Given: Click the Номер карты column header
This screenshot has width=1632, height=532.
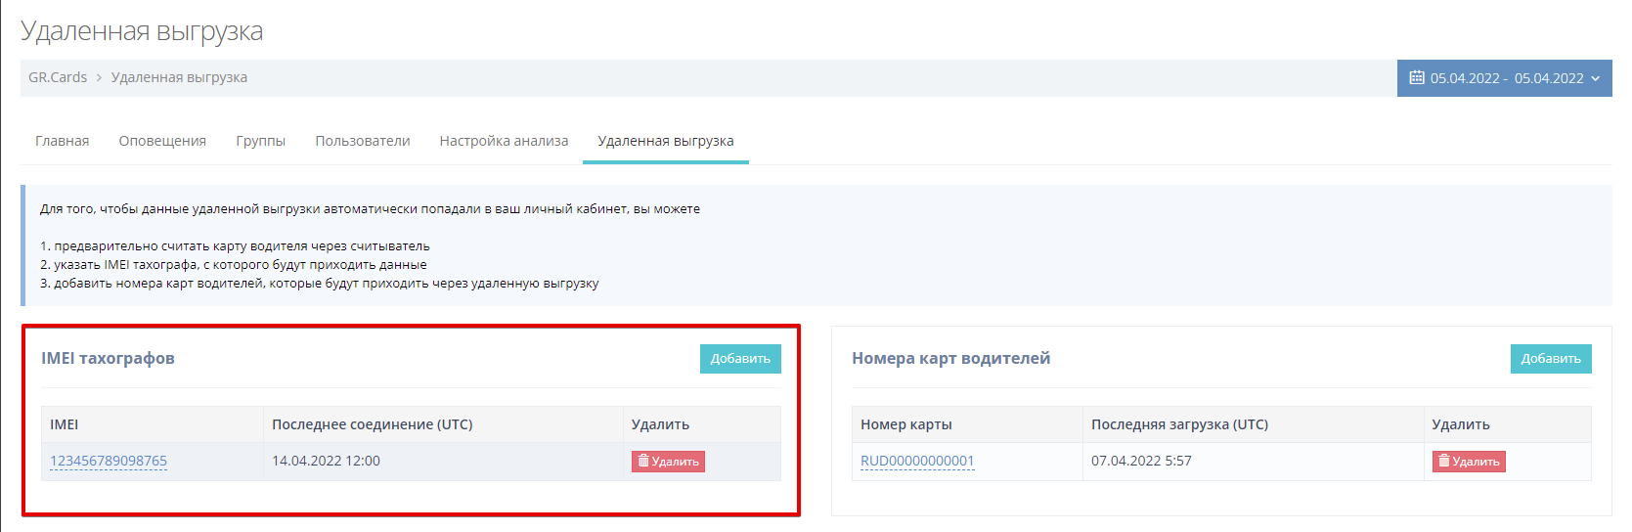Looking at the screenshot, I should [x=905, y=424].
